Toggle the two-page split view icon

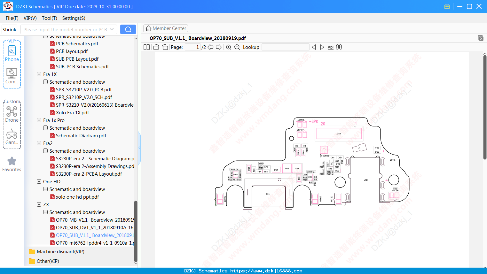click(x=146, y=47)
